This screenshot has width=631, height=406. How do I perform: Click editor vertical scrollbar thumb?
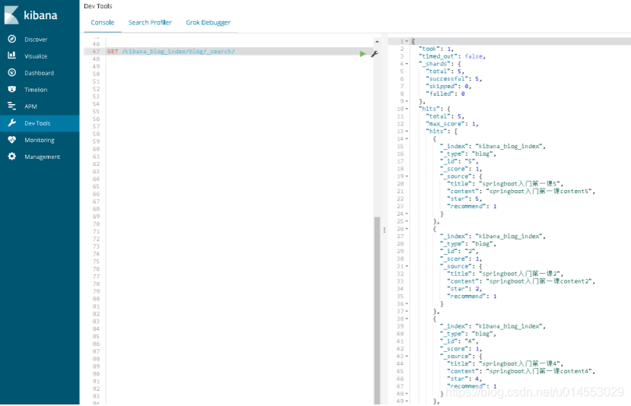[x=377, y=310]
